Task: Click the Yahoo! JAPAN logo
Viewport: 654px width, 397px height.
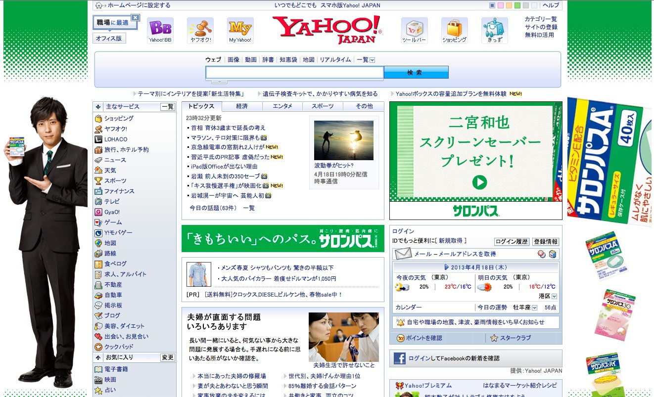Action: (x=327, y=30)
